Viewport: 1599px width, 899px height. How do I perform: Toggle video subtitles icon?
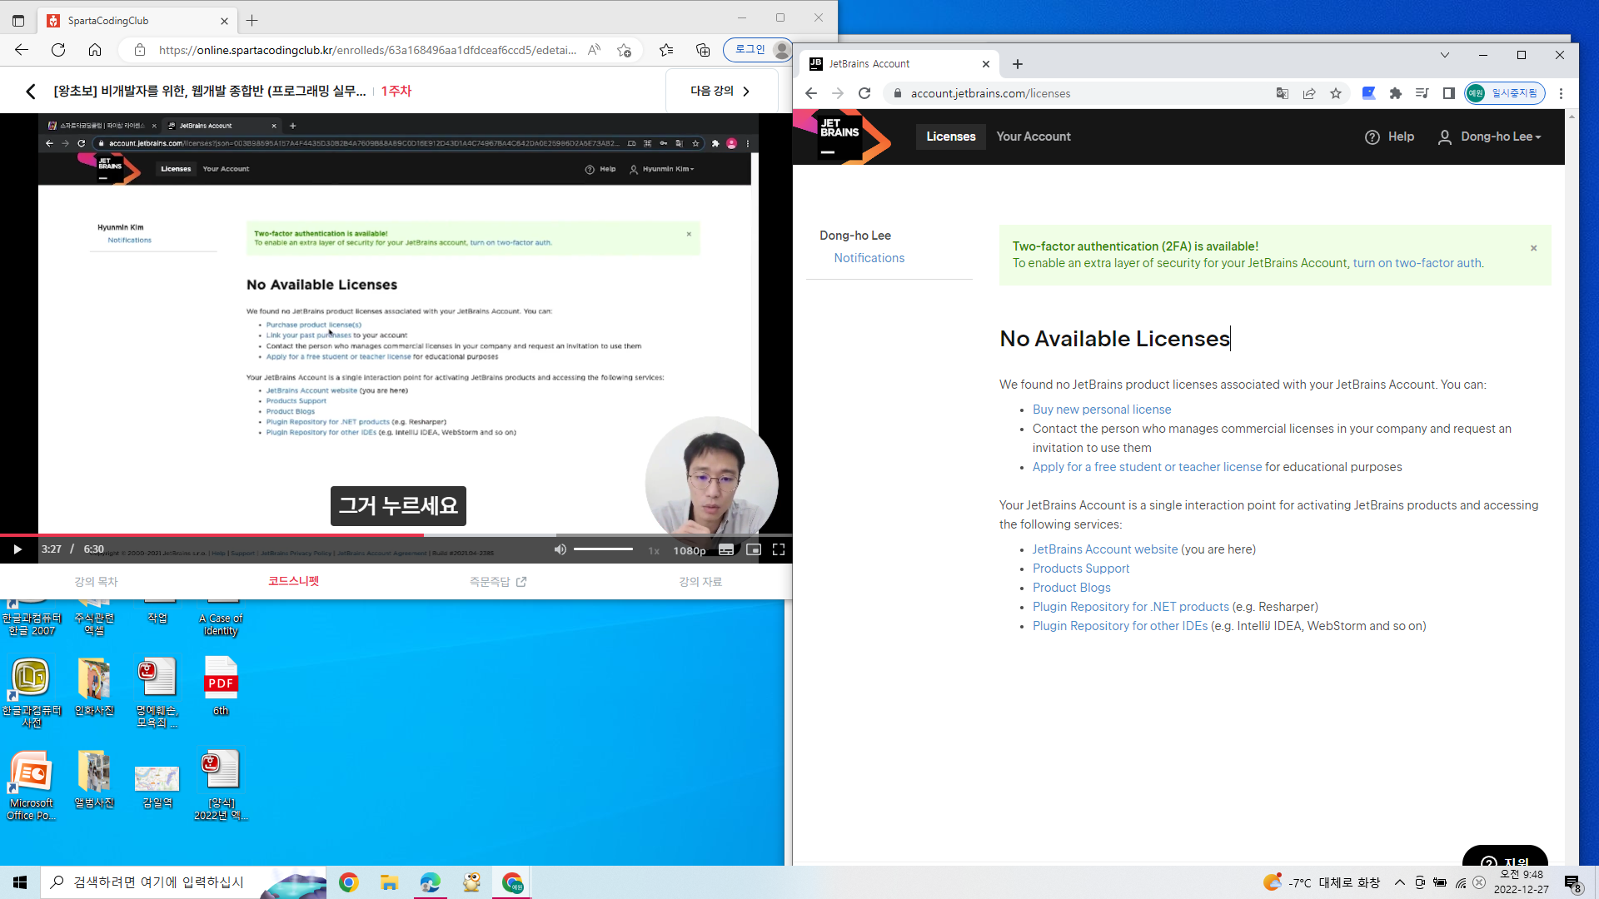726,549
